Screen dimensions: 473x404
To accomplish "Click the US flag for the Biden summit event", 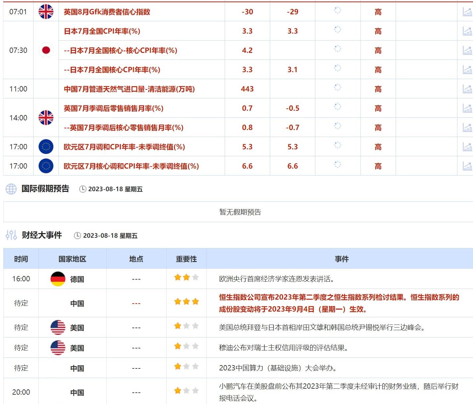I will pos(58,327).
